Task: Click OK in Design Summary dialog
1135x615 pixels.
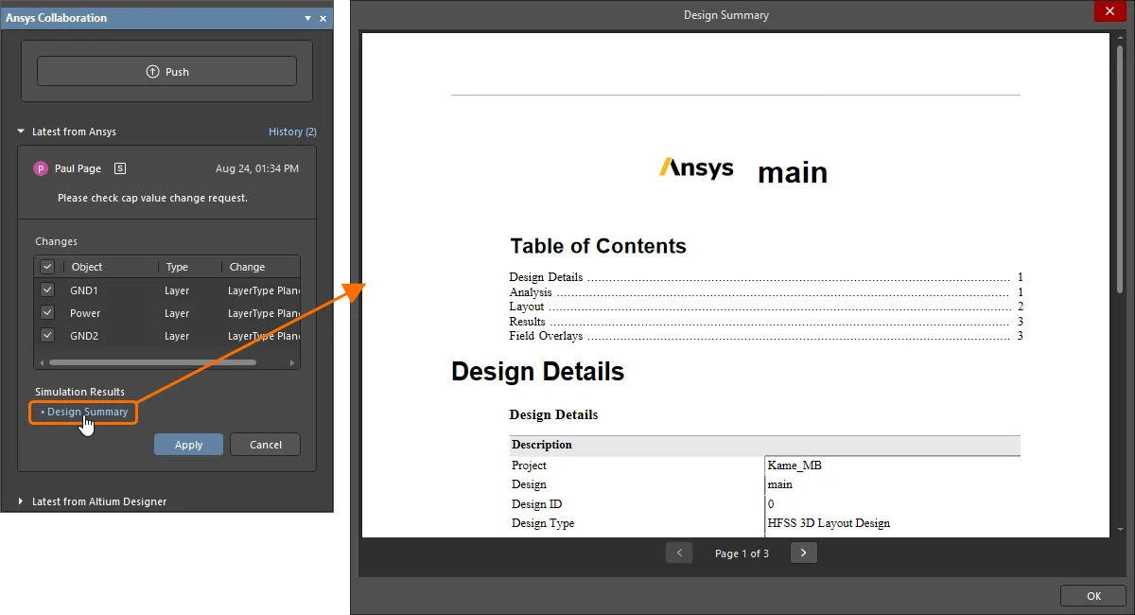Action: pyautogui.click(x=1093, y=596)
